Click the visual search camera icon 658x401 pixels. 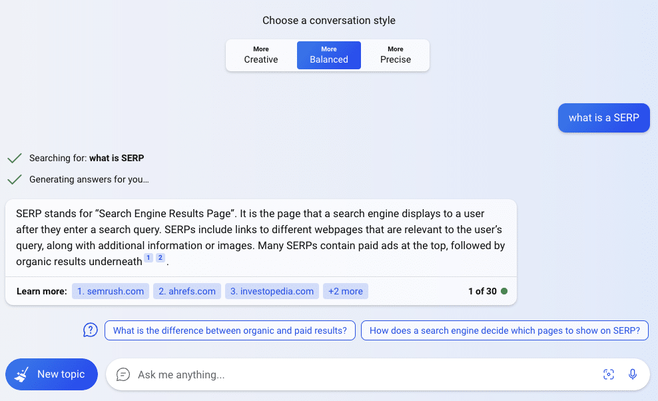[x=609, y=374]
